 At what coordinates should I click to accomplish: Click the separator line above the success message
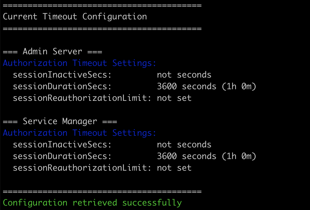click(x=102, y=191)
